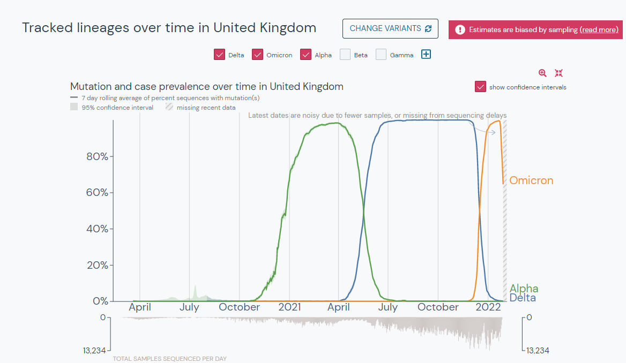The image size is (626, 363).
Task: Click the blue Delta line label
Action: pos(523,298)
